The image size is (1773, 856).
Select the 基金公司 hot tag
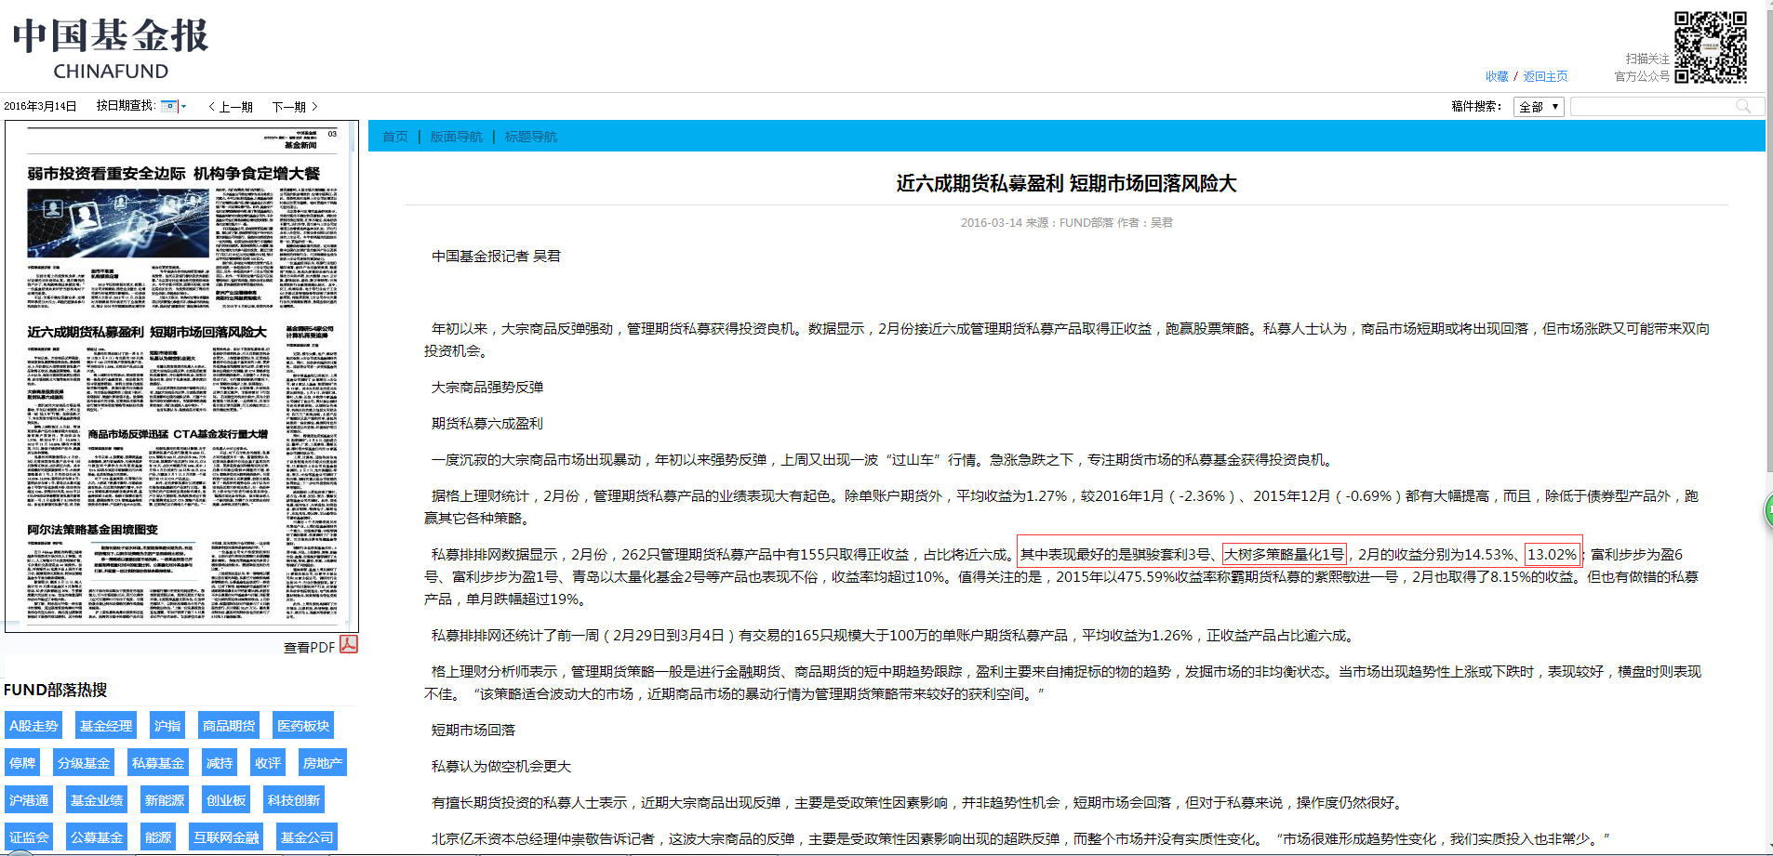pyautogui.click(x=307, y=837)
